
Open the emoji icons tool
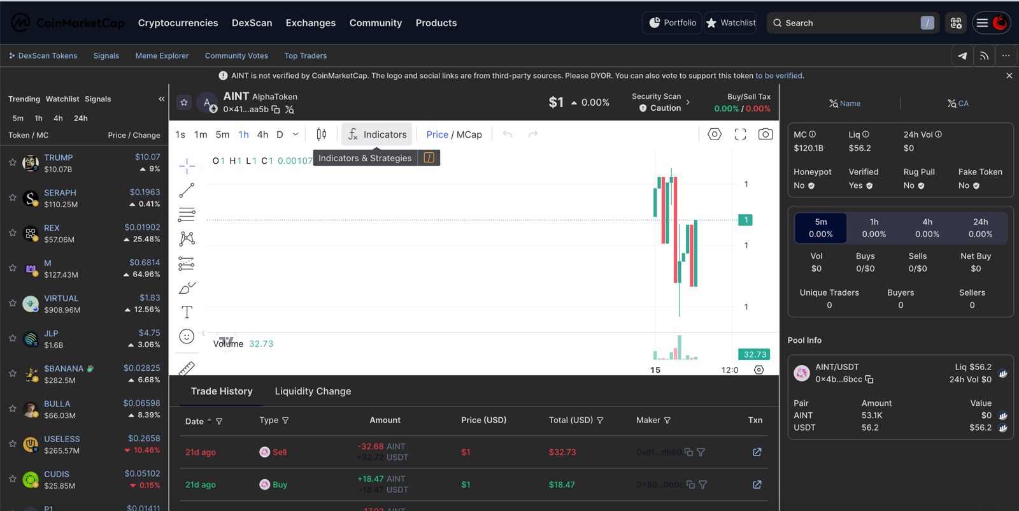tap(187, 336)
